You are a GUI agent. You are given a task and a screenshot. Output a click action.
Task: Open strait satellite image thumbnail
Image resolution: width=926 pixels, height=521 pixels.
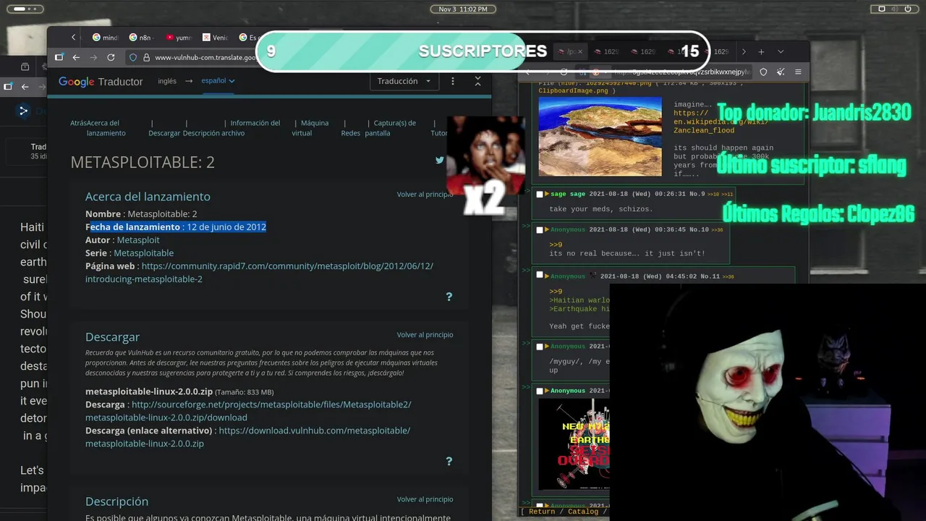[x=600, y=137]
